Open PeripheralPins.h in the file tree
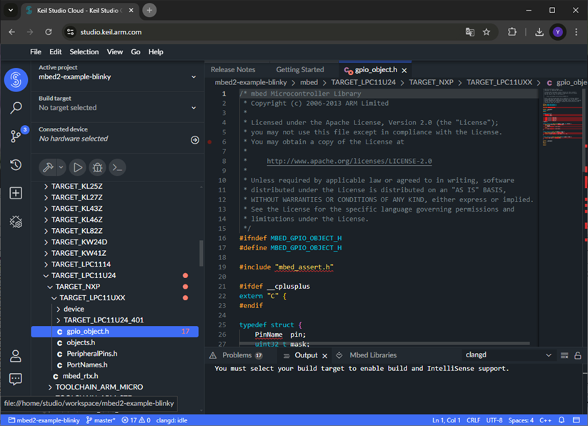 click(91, 354)
